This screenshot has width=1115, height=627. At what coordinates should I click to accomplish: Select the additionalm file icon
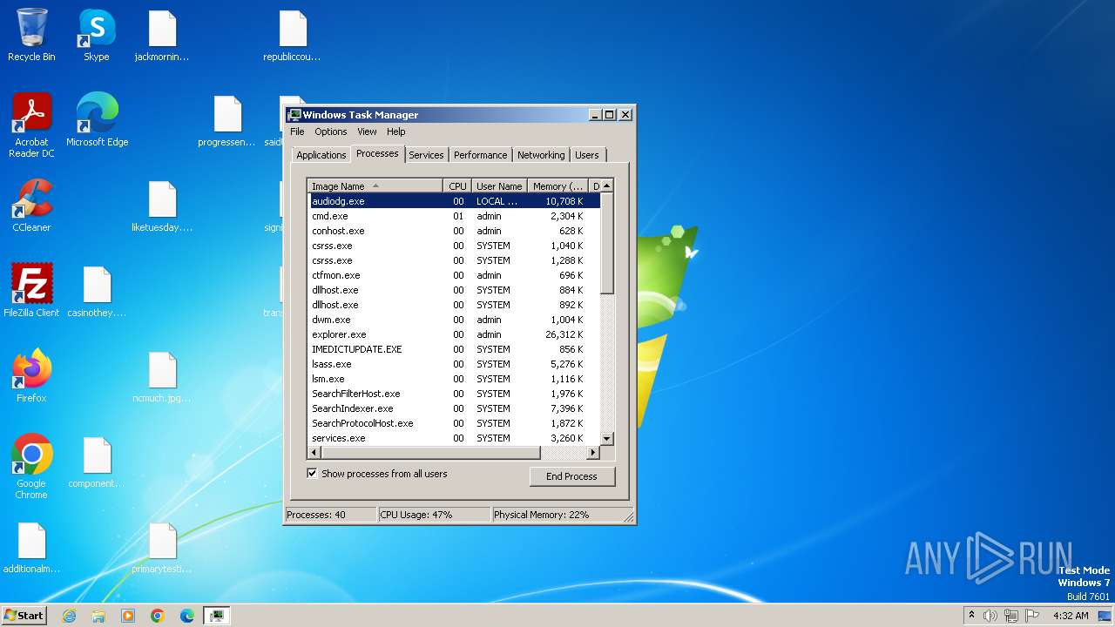[31, 547]
